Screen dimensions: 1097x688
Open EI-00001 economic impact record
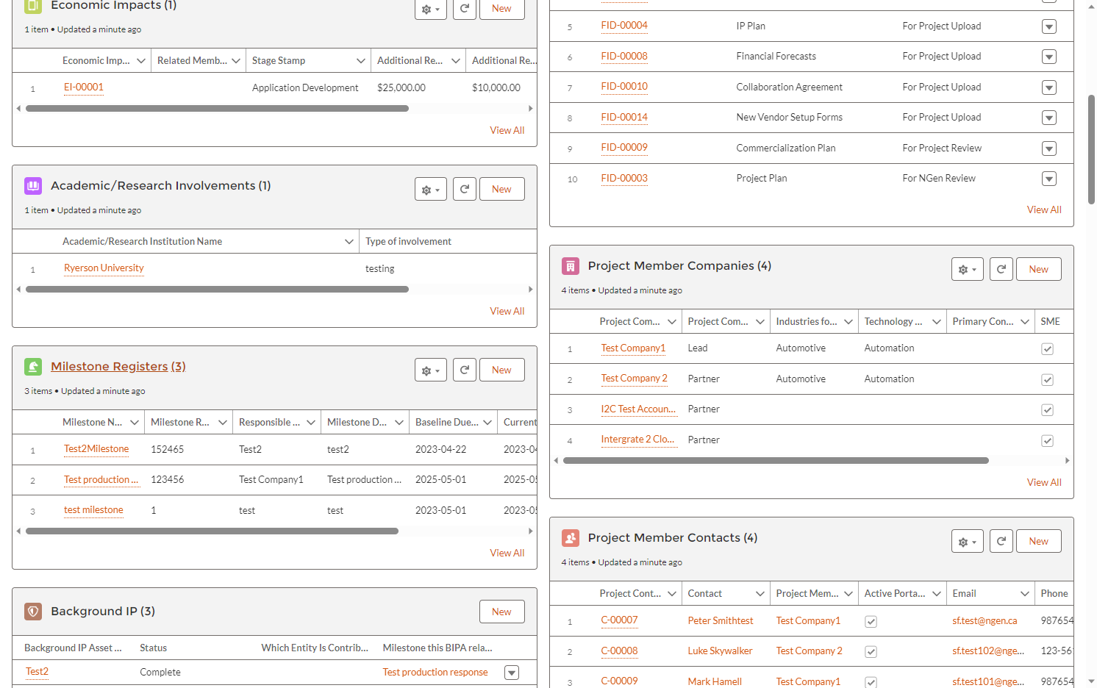click(84, 87)
